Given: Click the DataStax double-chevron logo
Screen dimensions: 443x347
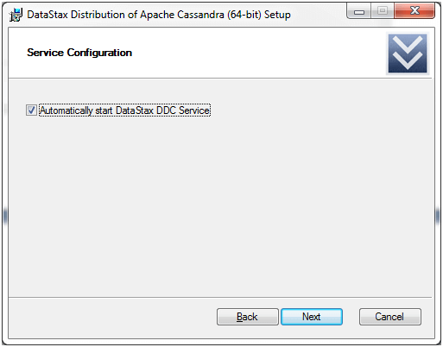Looking at the screenshot, I should [408, 54].
